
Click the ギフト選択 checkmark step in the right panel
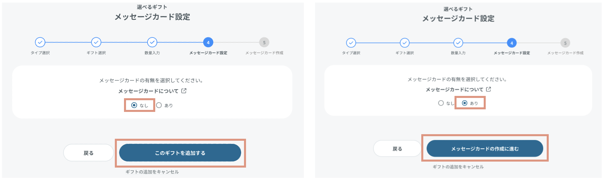pos(405,43)
